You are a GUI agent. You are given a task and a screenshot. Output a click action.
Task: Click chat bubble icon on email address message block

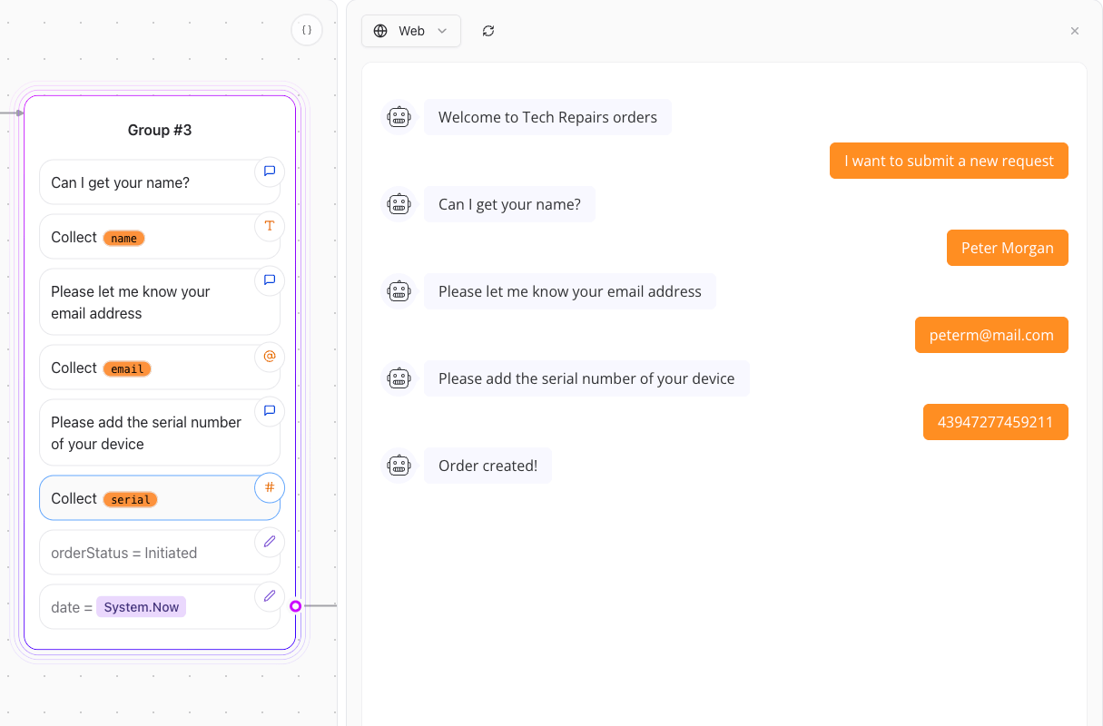pyautogui.click(x=270, y=280)
